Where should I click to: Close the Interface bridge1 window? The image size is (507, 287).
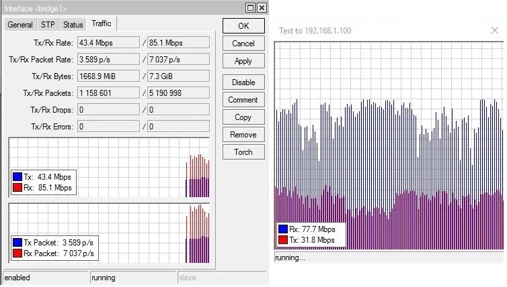coord(262,8)
